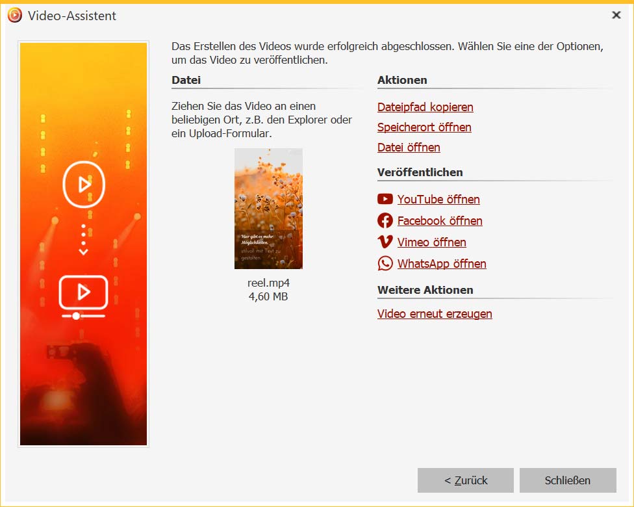This screenshot has height=507, width=634.
Task: Click the reel.mp4 file name
Action: pos(268,283)
